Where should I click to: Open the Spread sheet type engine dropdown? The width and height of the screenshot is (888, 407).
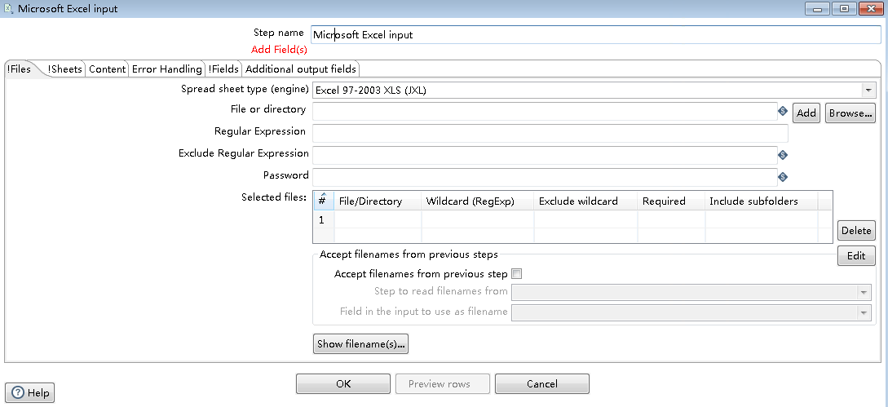[868, 91]
